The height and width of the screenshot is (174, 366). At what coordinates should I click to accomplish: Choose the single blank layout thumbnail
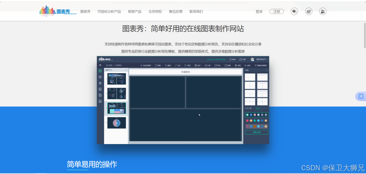(250, 77)
